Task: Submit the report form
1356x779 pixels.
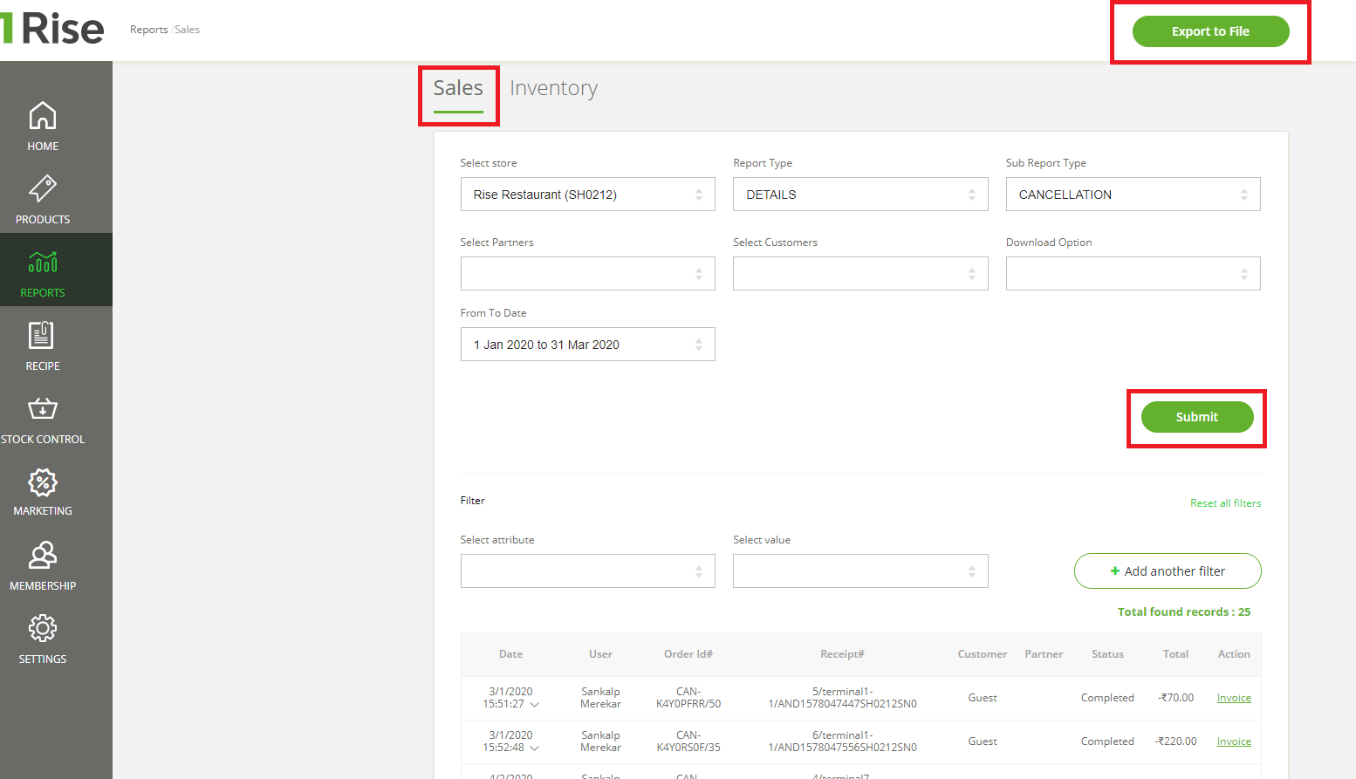Action: (1197, 417)
